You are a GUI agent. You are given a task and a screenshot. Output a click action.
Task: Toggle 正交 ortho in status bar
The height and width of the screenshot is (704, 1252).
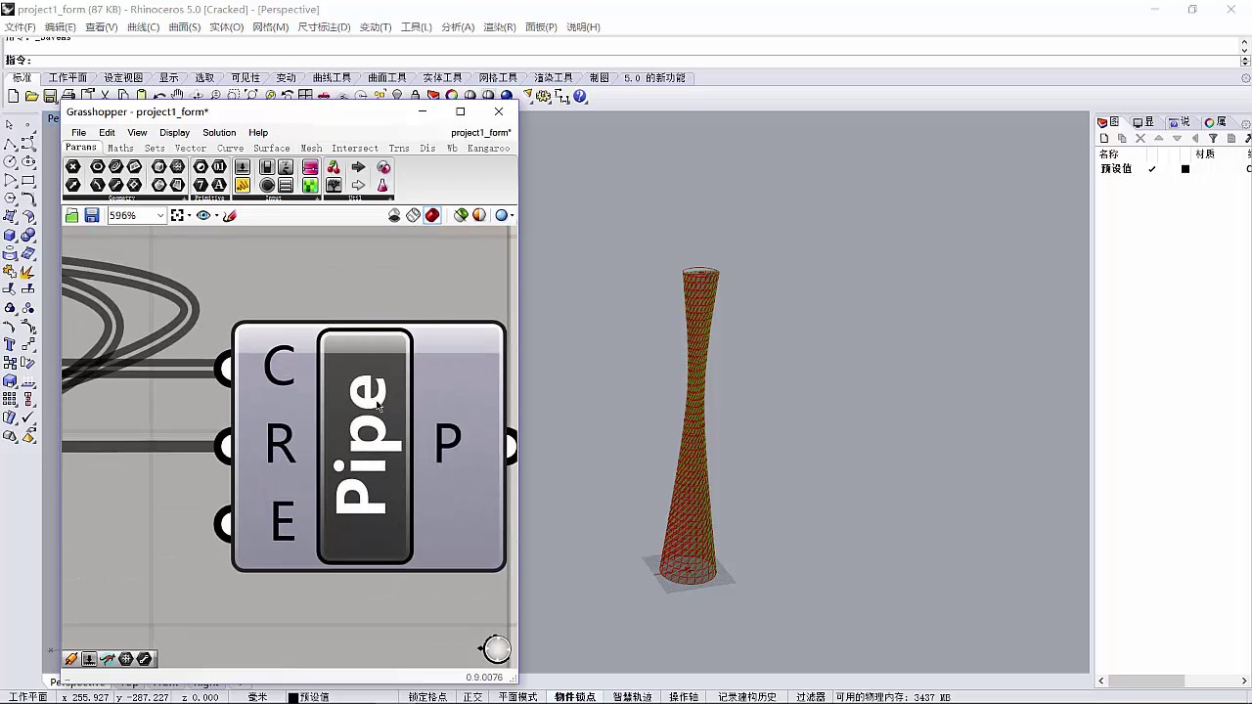472,697
